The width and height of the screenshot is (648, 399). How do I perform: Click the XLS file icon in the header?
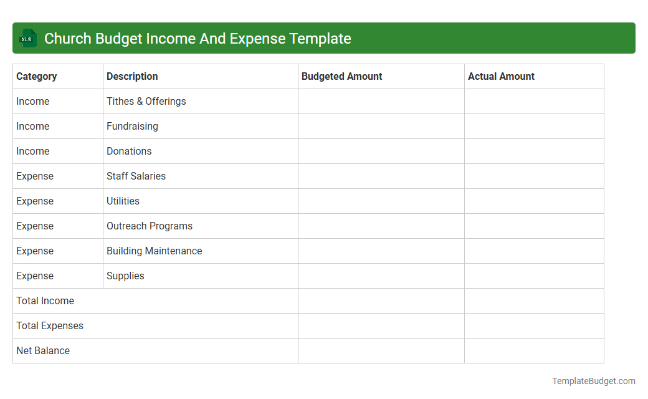pos(28,38)
